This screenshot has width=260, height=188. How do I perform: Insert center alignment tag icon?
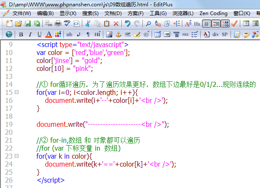tap(176, 34)
